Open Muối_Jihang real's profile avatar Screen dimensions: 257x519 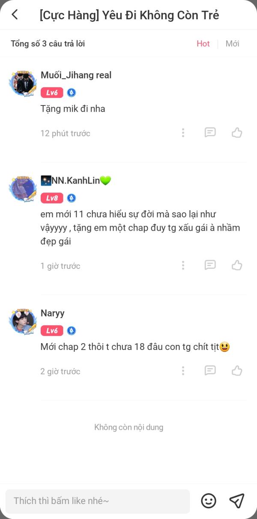click(x=23, y=83)
